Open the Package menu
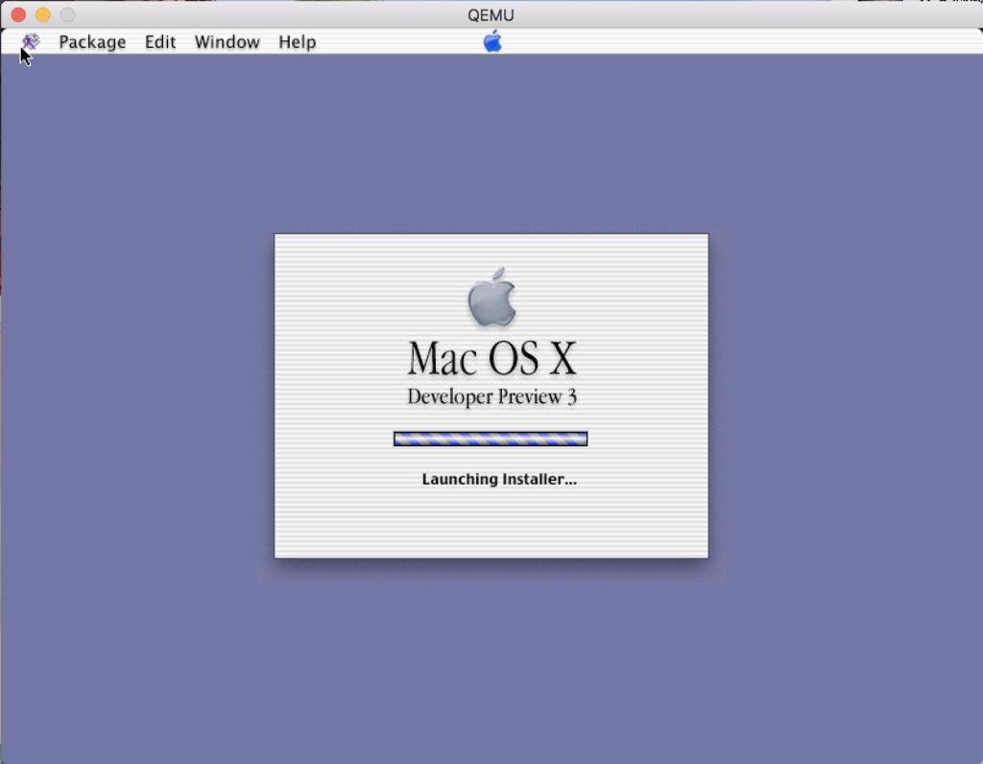The height and width of the screenshot is (764, 983). [92, 41]
